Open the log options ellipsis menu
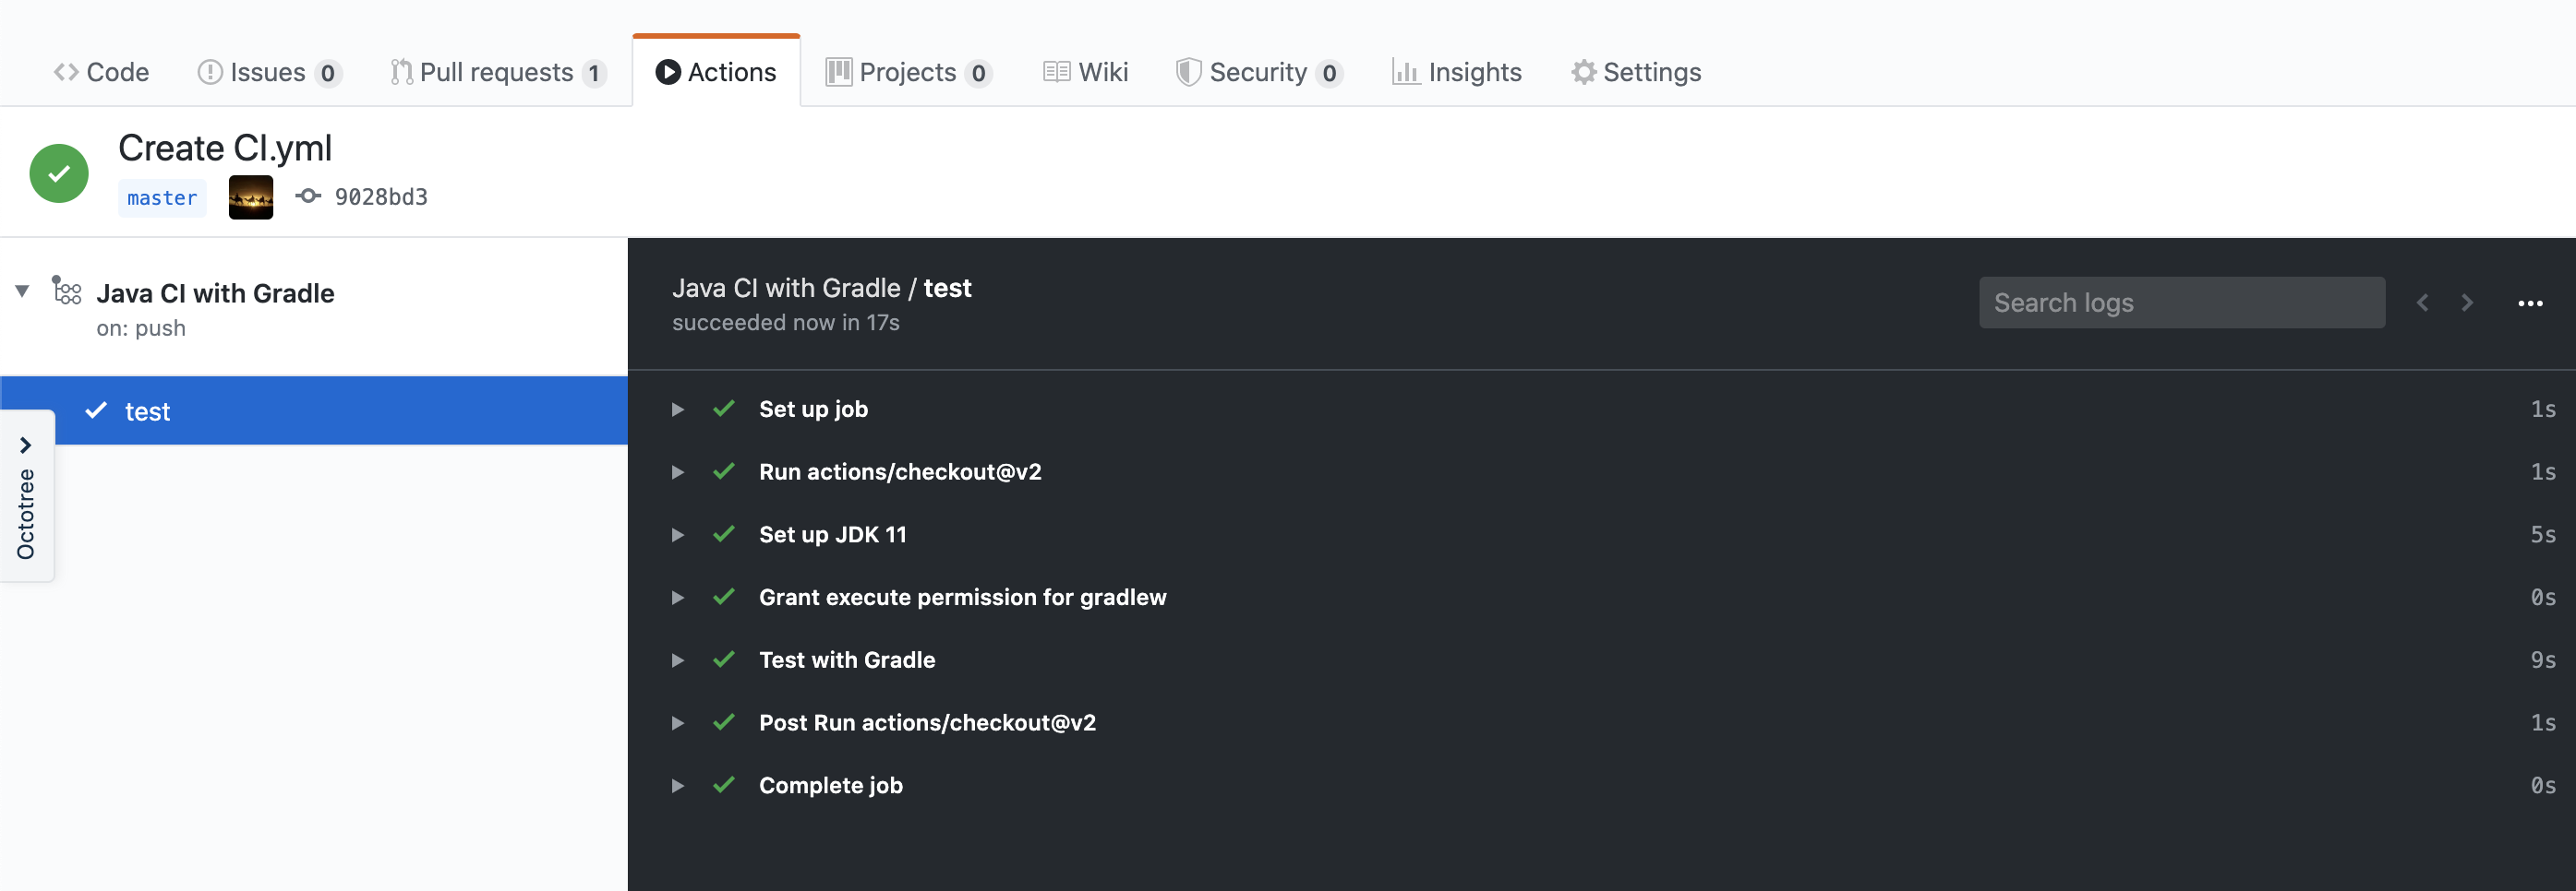This screenshot has height=891, width=2576. click(x=2530, y=303)
